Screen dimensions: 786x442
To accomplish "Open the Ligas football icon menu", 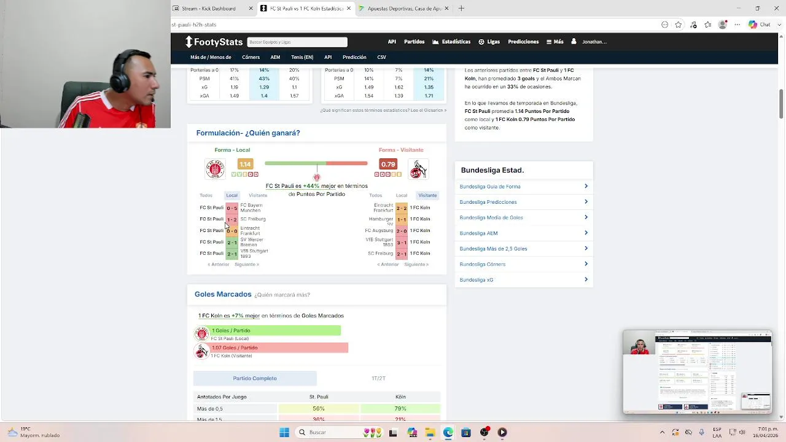I will tap(489, 42).
